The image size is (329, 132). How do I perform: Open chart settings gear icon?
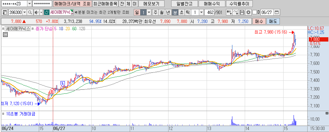(248, 12)
